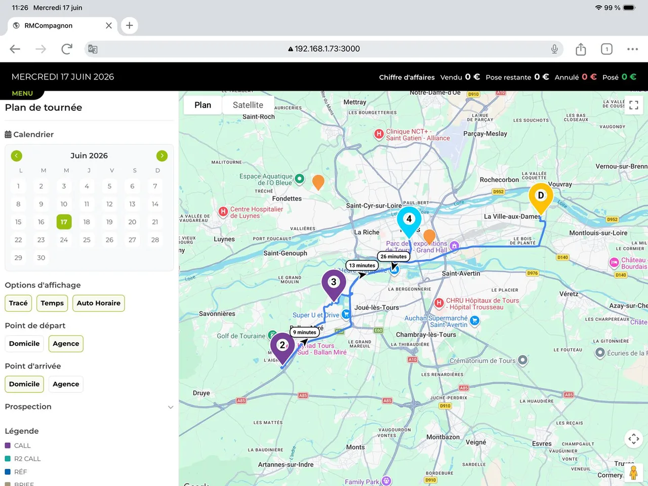
Task: Click the battery indicator in status bar
Action: (629, 8)
